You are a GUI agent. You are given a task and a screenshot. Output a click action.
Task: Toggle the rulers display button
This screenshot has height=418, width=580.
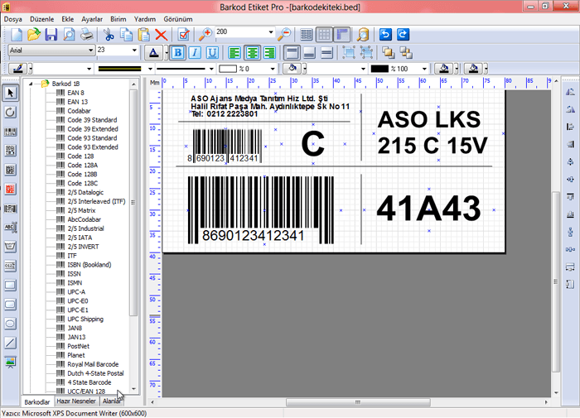tap(342, 35)
